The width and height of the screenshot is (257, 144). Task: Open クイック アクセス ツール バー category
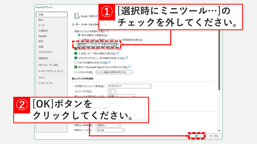[52, 71]
